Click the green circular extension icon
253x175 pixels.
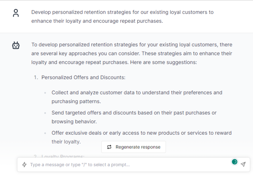pyautogui.click(x=235, y=162)
